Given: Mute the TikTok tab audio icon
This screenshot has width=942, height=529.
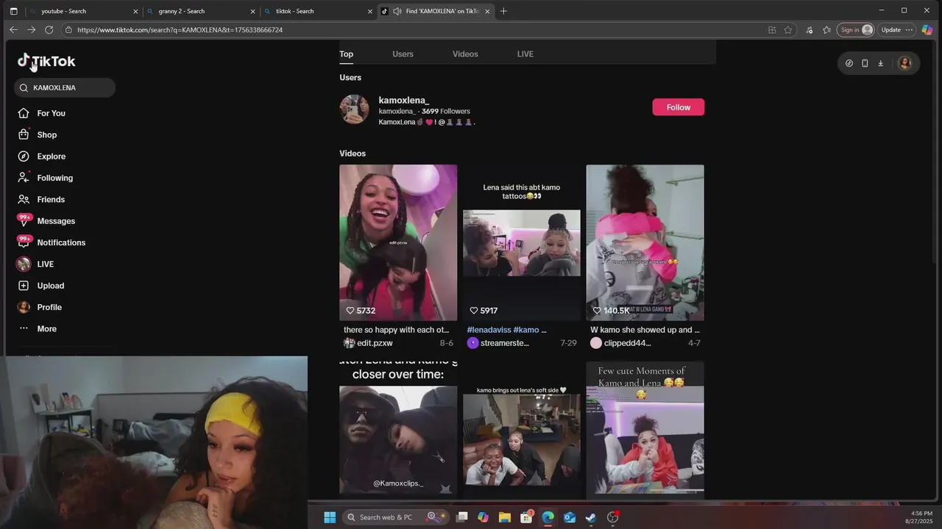Looking at the screenshot, I should coord(397,11).
